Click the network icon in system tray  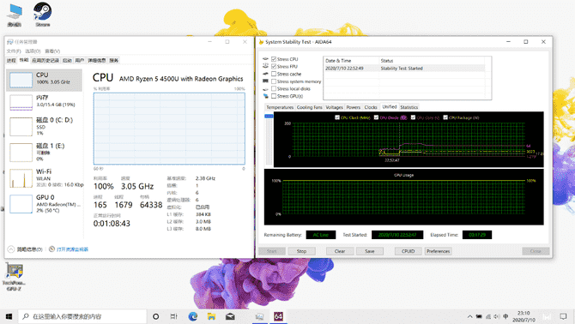(x=488, y=316)
